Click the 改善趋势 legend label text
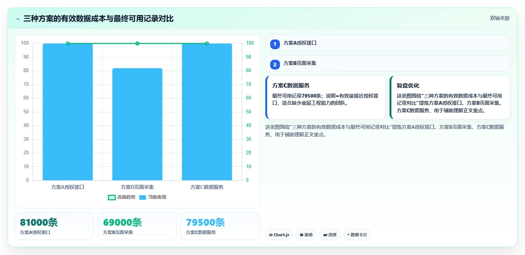The image size is (525, 255). pyautogui.click(x=126, y=197)
